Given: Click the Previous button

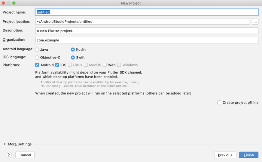Looking at the screenshot, I should point(225,155).
